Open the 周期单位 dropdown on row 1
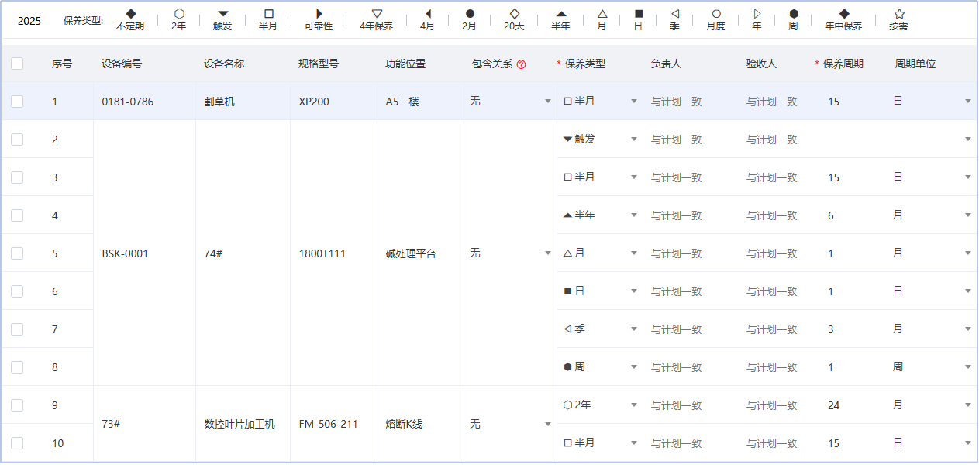Image resolution: width=979 pixels, height=465 pixels. point(968,101)
